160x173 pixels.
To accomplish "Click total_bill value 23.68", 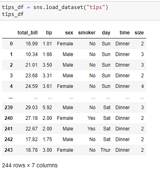I will point(31,76).
